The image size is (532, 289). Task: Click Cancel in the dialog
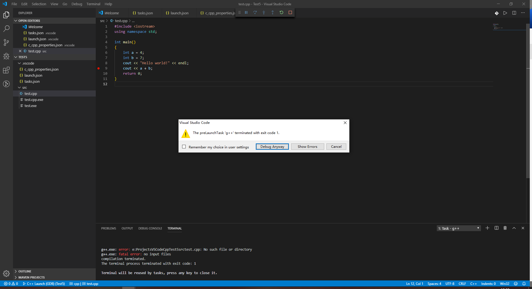coord(336,147)
